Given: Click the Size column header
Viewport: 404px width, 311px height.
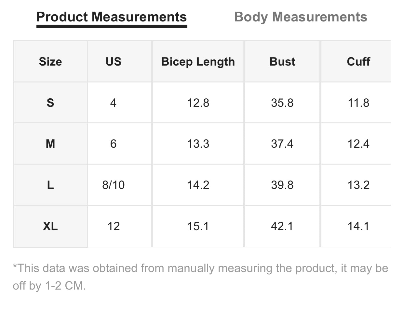Looking at the screenshot, I should coord(50,62).
